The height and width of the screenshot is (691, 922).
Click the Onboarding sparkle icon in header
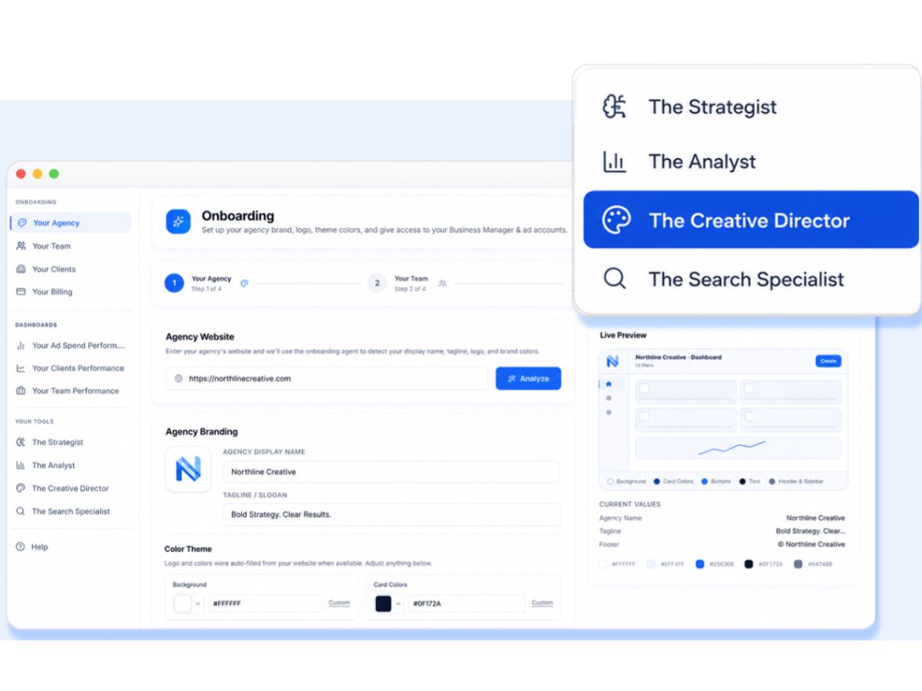(x=178, y=222)
